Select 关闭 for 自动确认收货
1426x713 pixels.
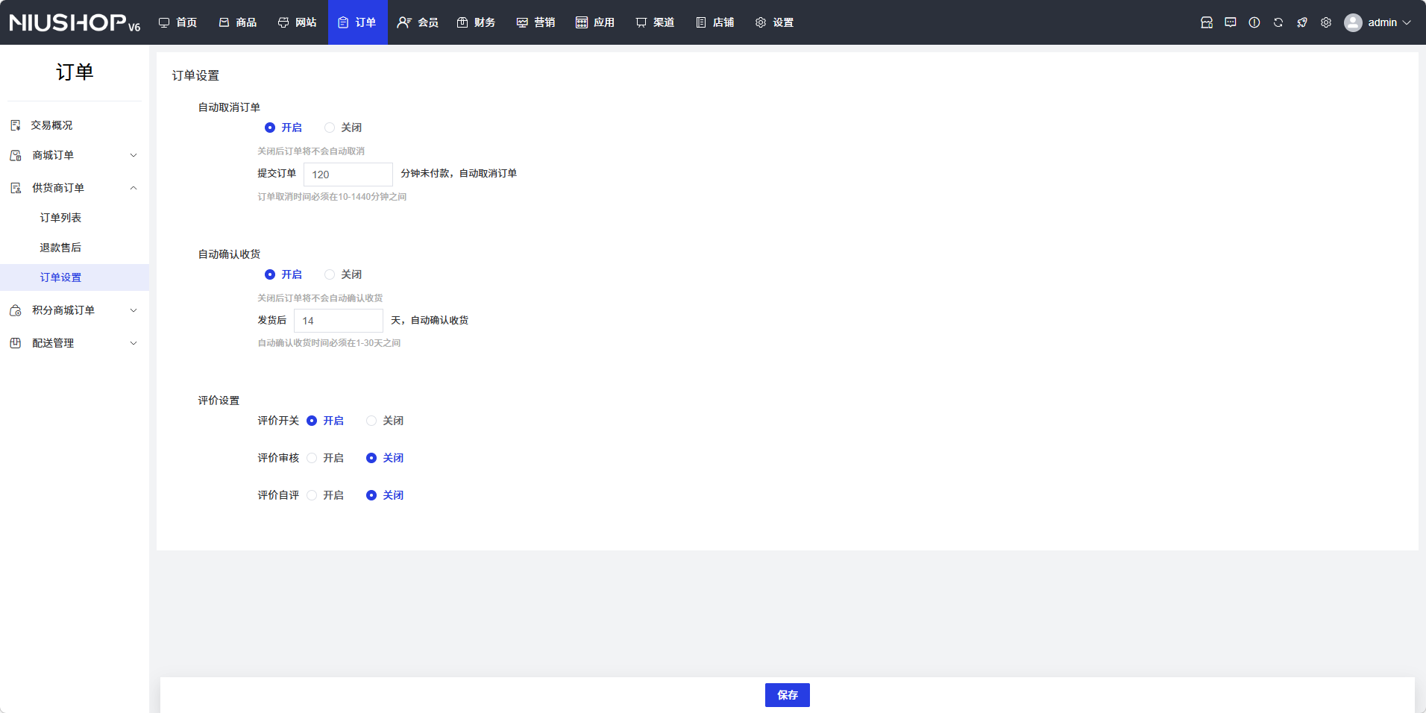(343, 274)
